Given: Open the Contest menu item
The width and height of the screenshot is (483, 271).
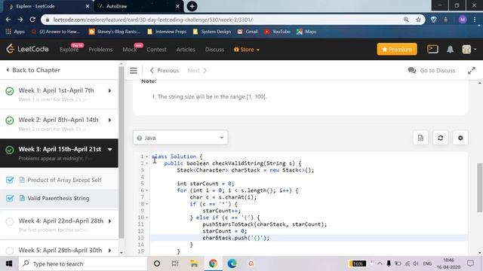Looking at the screenshot, I should [x=156, y=50].
